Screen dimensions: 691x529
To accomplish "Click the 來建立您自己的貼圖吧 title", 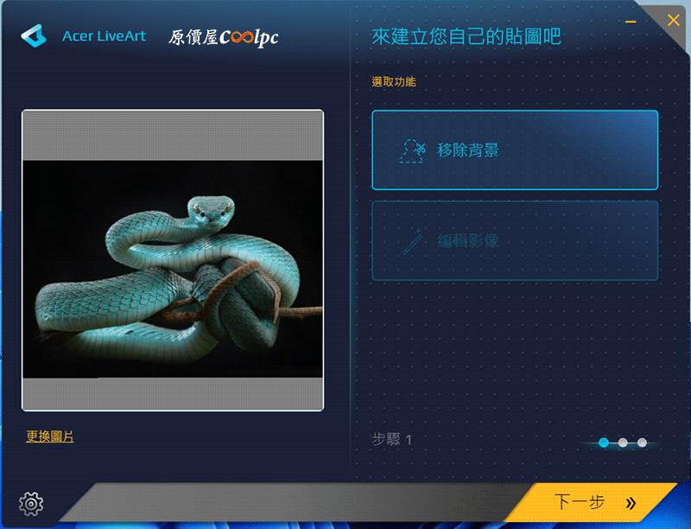I will click(466, 36).
